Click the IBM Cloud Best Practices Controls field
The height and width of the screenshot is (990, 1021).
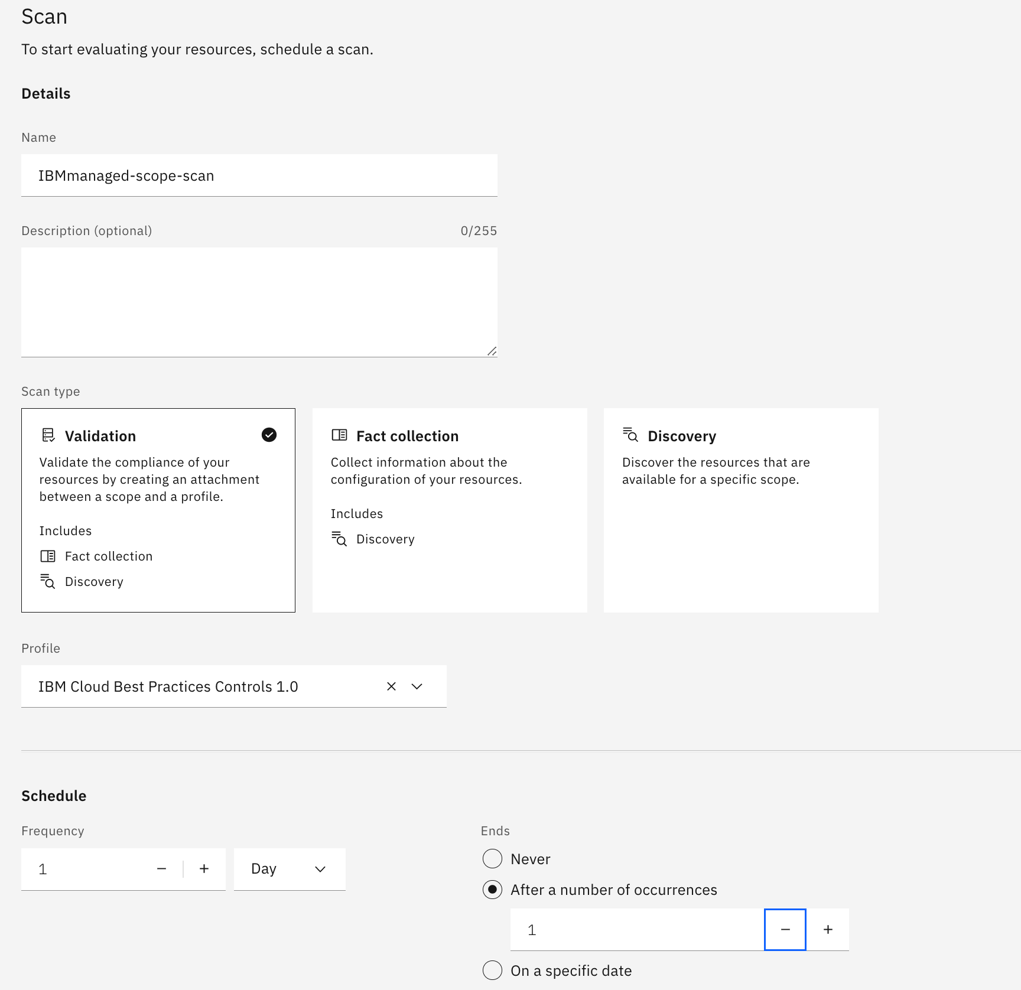point(234,686)
